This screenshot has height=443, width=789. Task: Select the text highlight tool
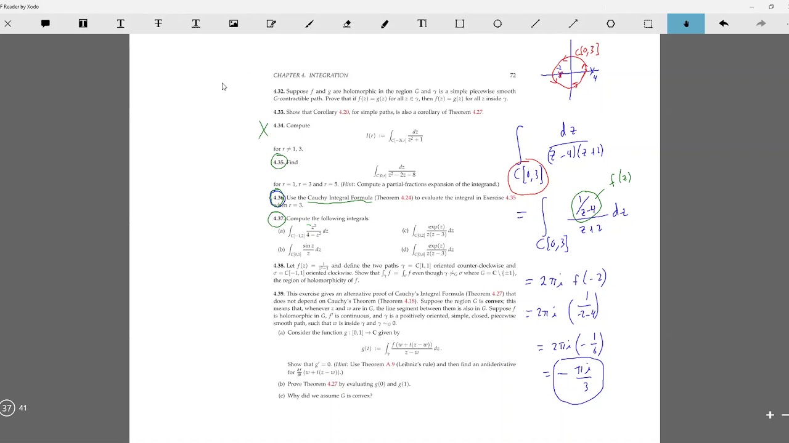[83, 23]
